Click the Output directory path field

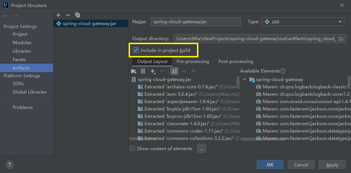(x=255, y=39)
